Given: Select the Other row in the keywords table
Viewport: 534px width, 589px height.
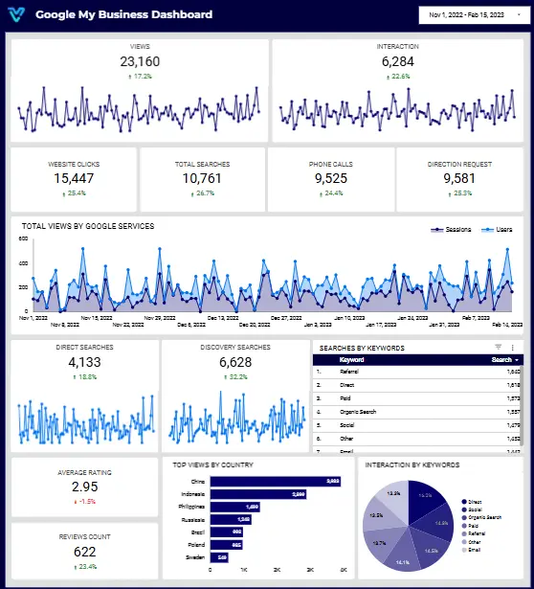Looking at the screenshot, I should point(416,439).
